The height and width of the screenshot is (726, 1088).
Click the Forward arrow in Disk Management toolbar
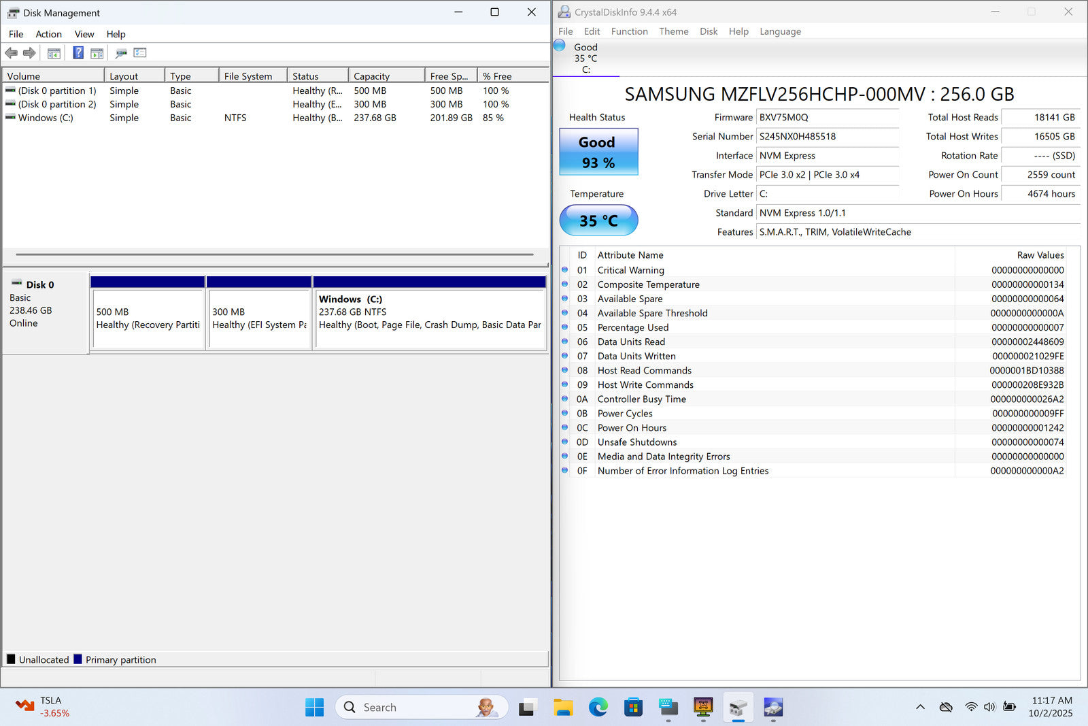click(29, 53)
